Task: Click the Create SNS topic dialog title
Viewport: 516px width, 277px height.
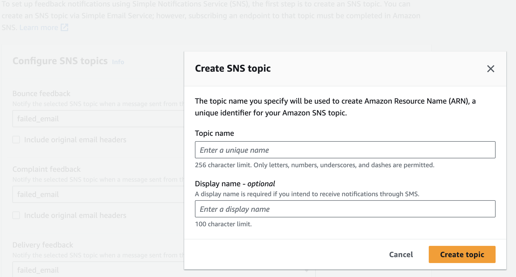Action: tap(233, 68)
